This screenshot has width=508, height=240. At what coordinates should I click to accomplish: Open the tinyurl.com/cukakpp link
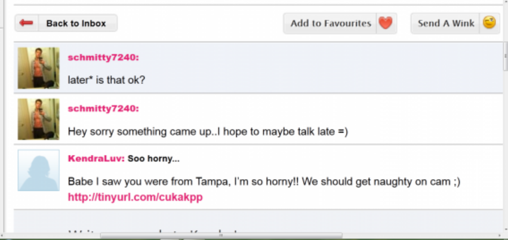tap(135, 197)
